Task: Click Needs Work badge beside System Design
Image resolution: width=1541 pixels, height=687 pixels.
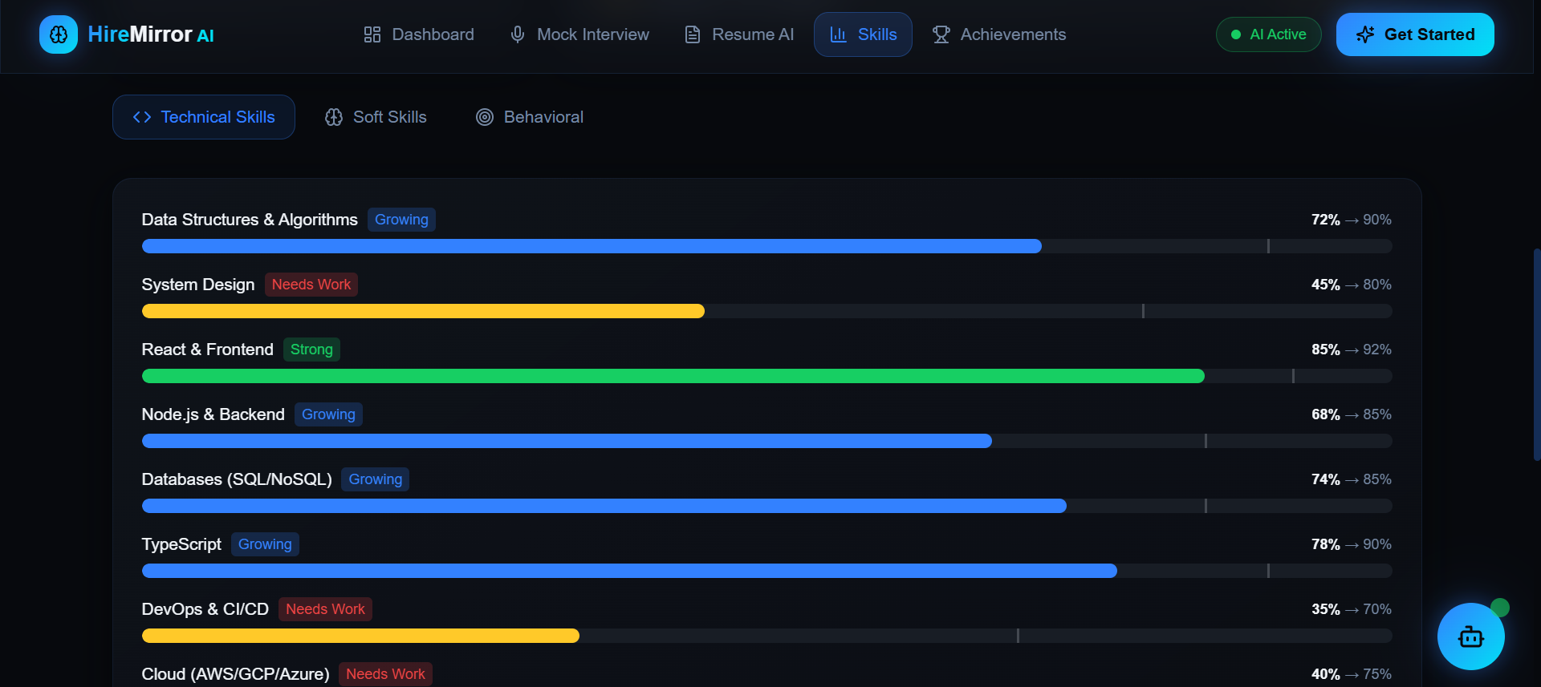Action: (311, 285)
